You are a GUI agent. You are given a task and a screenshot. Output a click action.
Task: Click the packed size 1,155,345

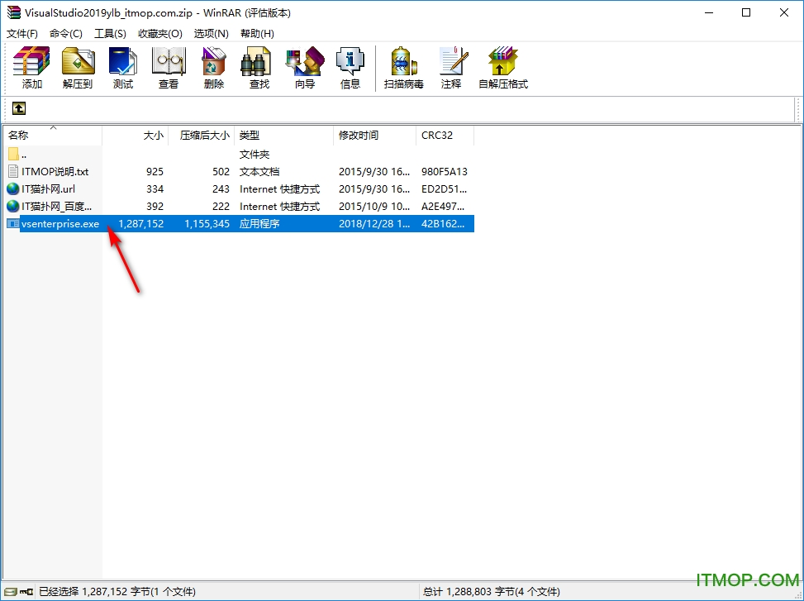click(207, 223)
